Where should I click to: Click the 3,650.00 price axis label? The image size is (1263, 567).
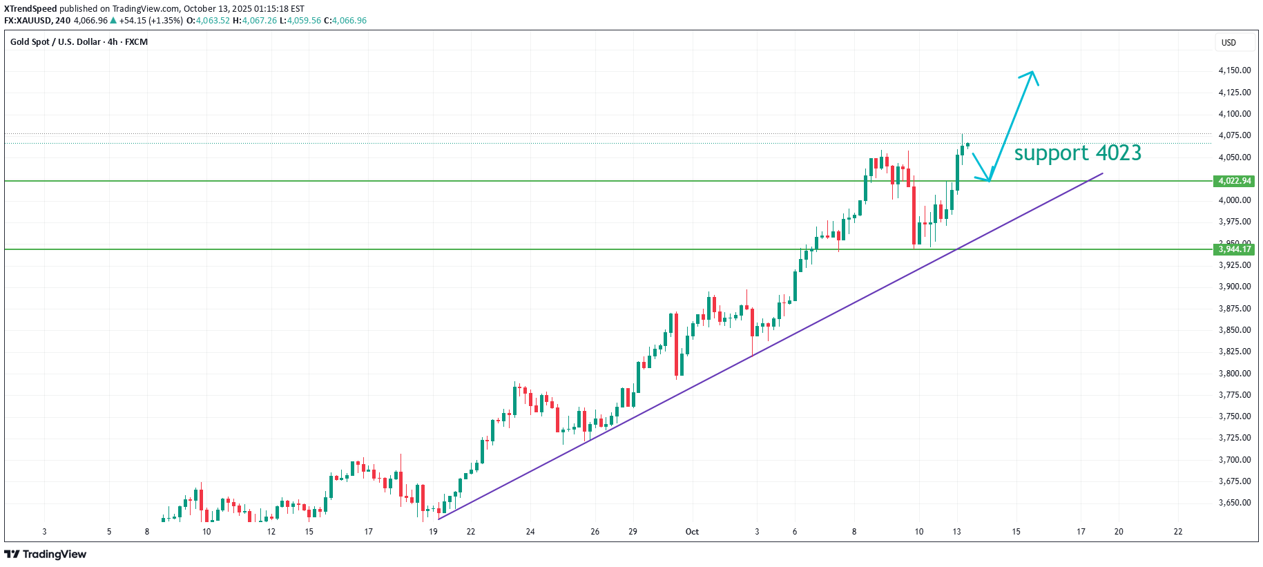tap(1234, 503)
